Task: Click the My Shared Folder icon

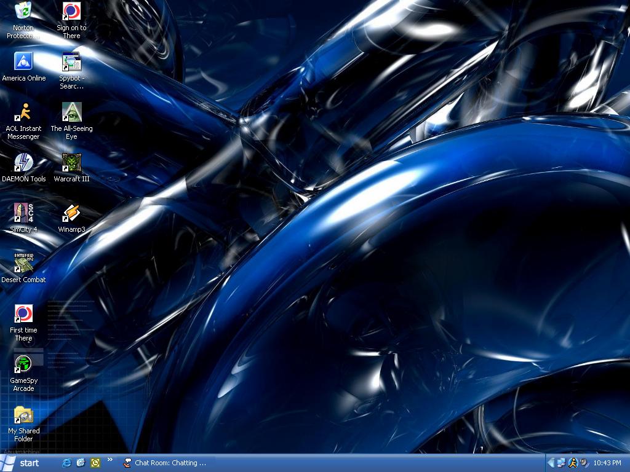Action: pos(23,414)
